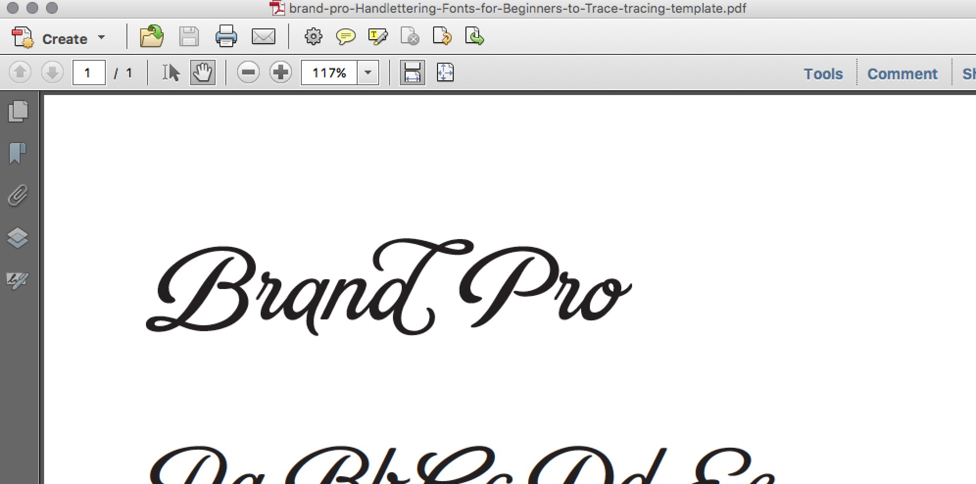976x484 pixels.
Task: Open the Tools pane
Action: point(823,74)
